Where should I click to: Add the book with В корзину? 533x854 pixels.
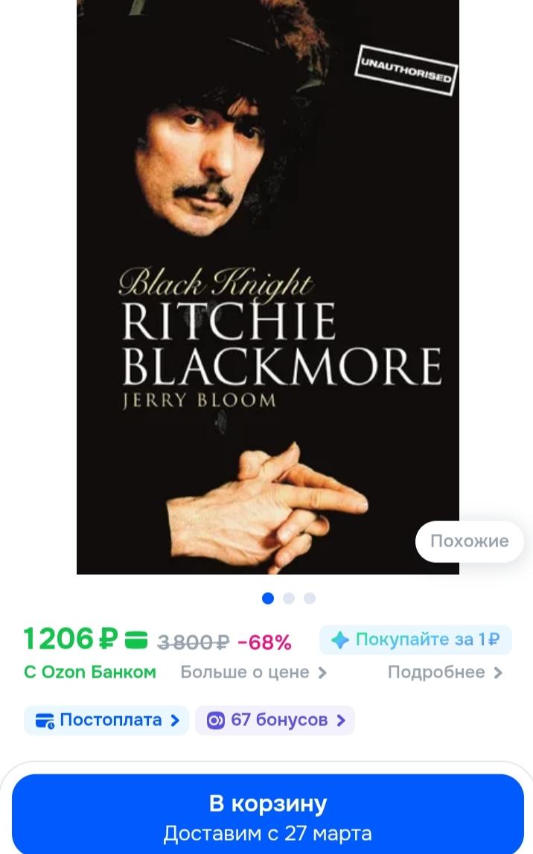(x=268, y=815)
